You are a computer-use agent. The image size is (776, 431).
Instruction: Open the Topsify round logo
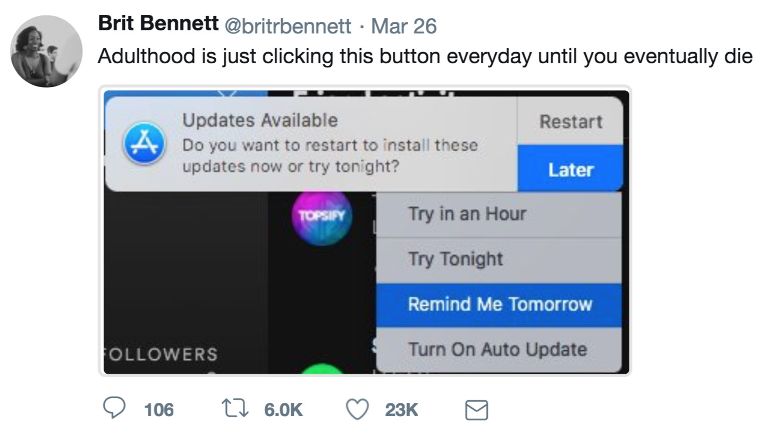(322, 217)
